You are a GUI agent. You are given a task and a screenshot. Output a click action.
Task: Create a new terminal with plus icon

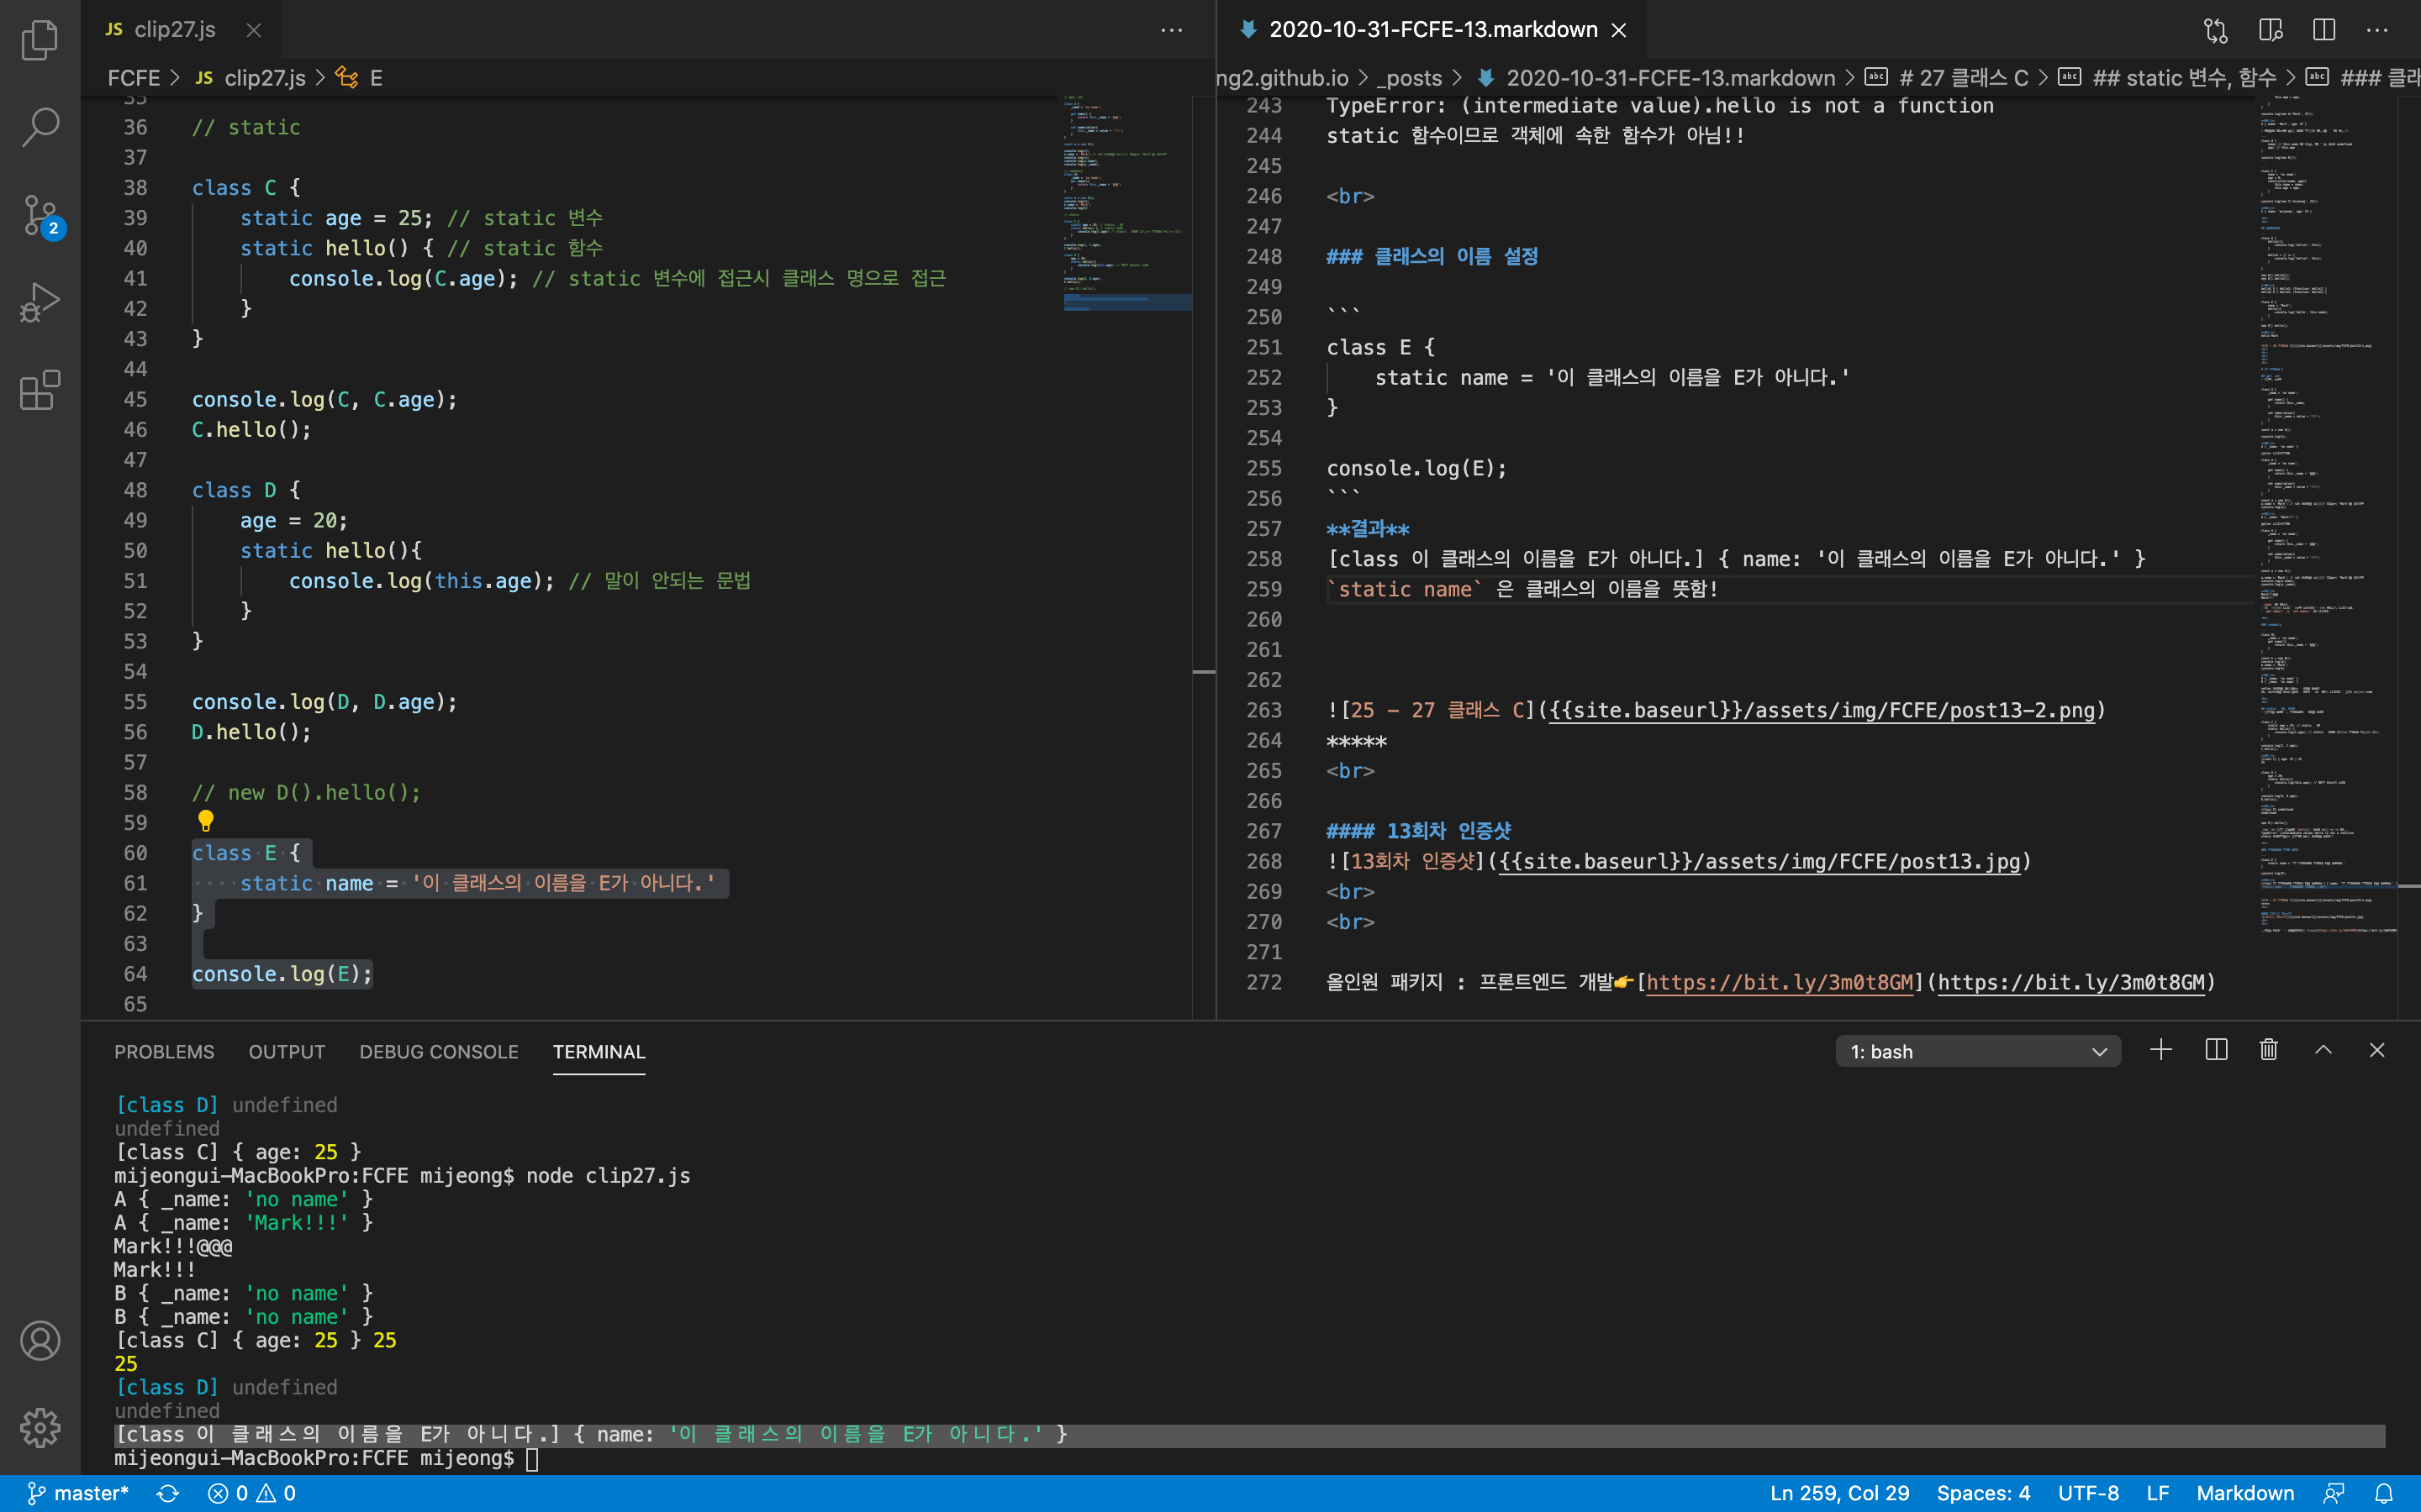[x=2161, y=1050]
